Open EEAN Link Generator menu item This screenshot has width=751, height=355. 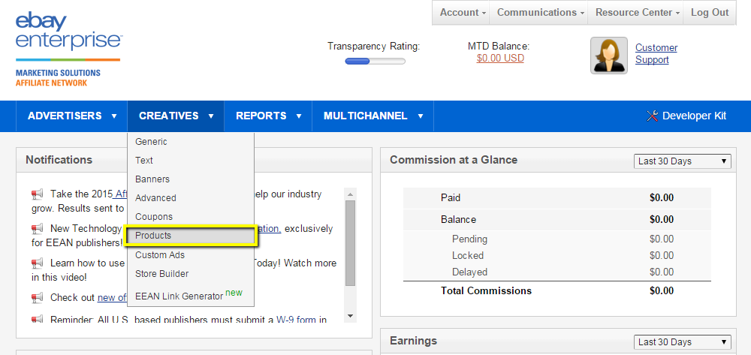pyautogui.click(x=191, y=295)
